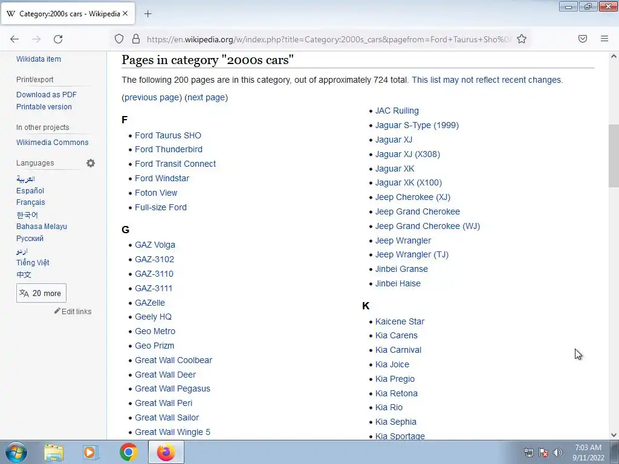Open Ford Thunderbird article
Viewport: 619px width, 464px height.
click(169, 149)
